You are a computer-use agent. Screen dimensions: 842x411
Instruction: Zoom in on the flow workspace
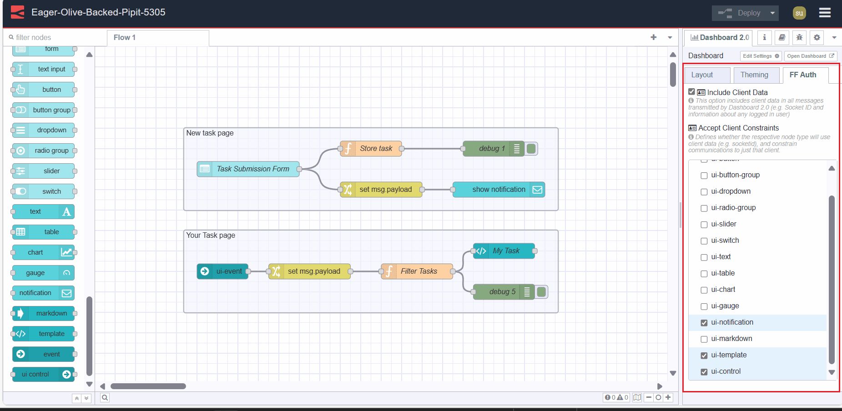(x=668, y=397)
